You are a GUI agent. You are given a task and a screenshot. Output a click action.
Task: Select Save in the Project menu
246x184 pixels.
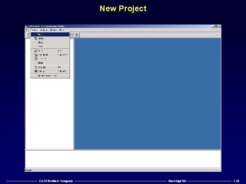point(50,46)
